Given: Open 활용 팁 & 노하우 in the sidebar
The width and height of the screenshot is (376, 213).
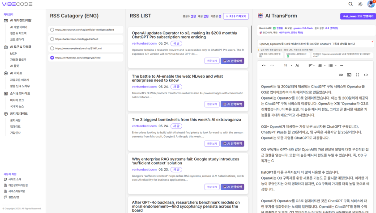Looking at the screenshot, I should point(20,86).
